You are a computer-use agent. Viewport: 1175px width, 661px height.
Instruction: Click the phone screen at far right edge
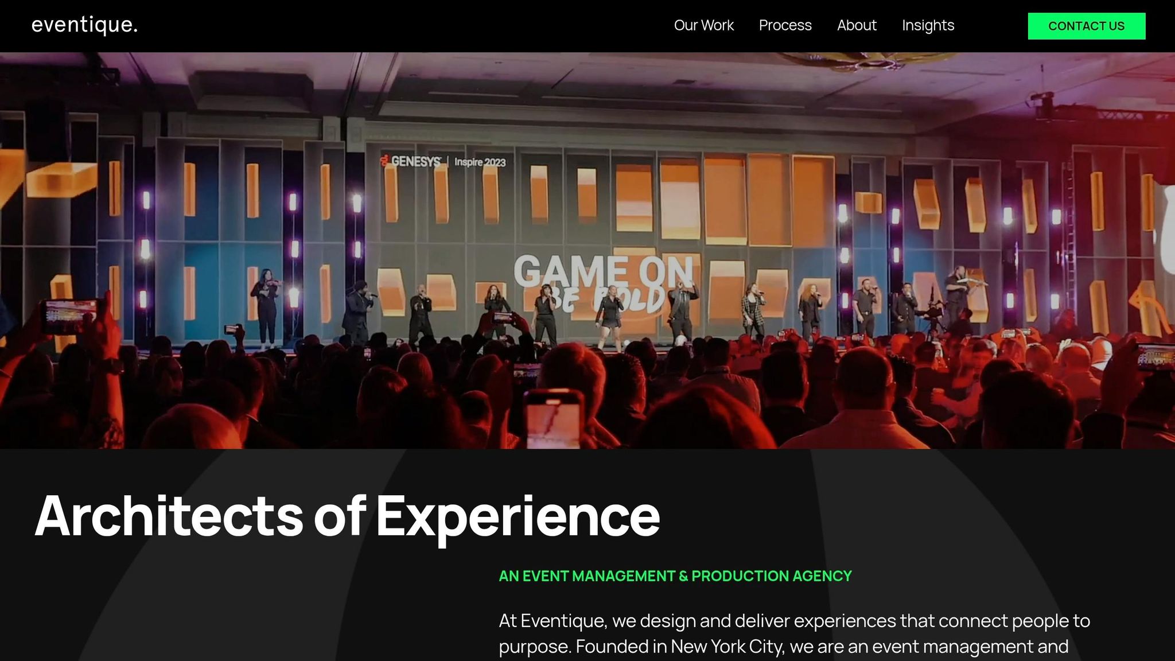coord(1157,359)
